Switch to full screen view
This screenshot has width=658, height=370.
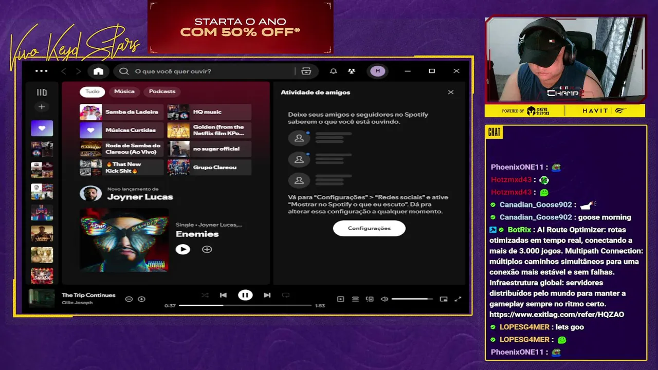click(x=458, y=299)
